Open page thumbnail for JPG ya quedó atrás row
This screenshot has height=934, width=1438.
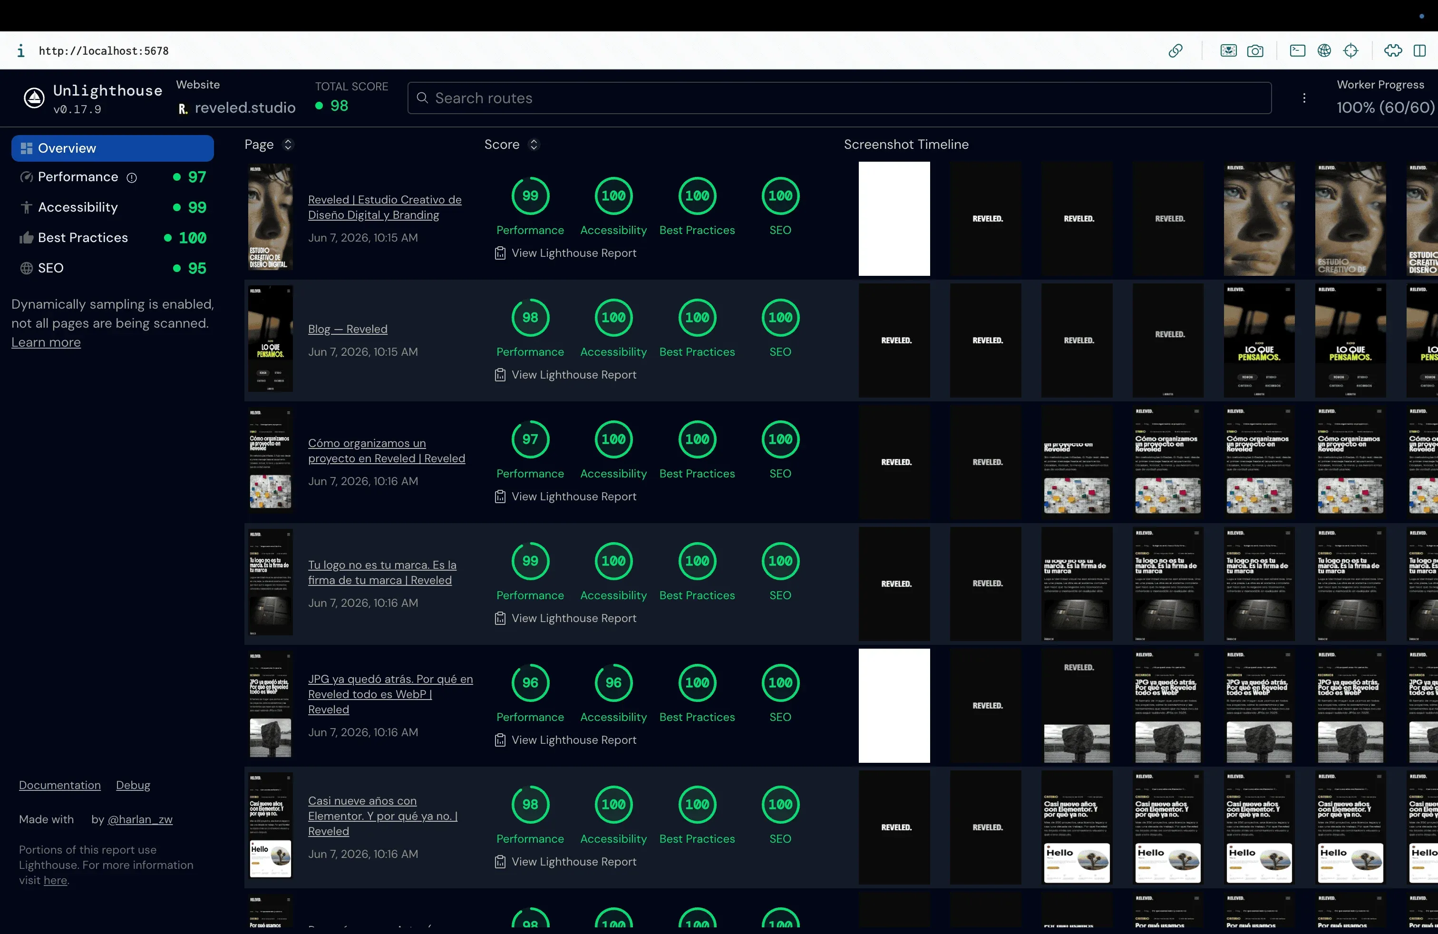click(x=271, y=704)
